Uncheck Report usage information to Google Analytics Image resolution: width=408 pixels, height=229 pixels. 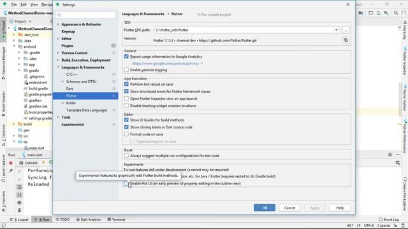126,57
